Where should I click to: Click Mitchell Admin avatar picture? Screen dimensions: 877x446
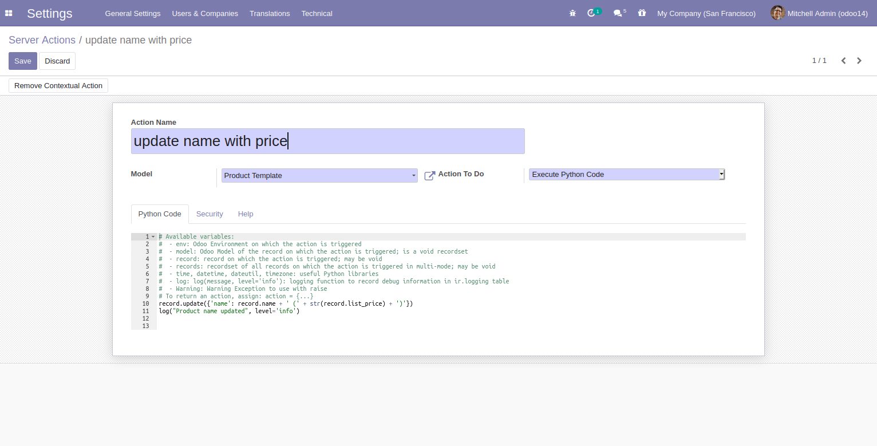point(777,13)
